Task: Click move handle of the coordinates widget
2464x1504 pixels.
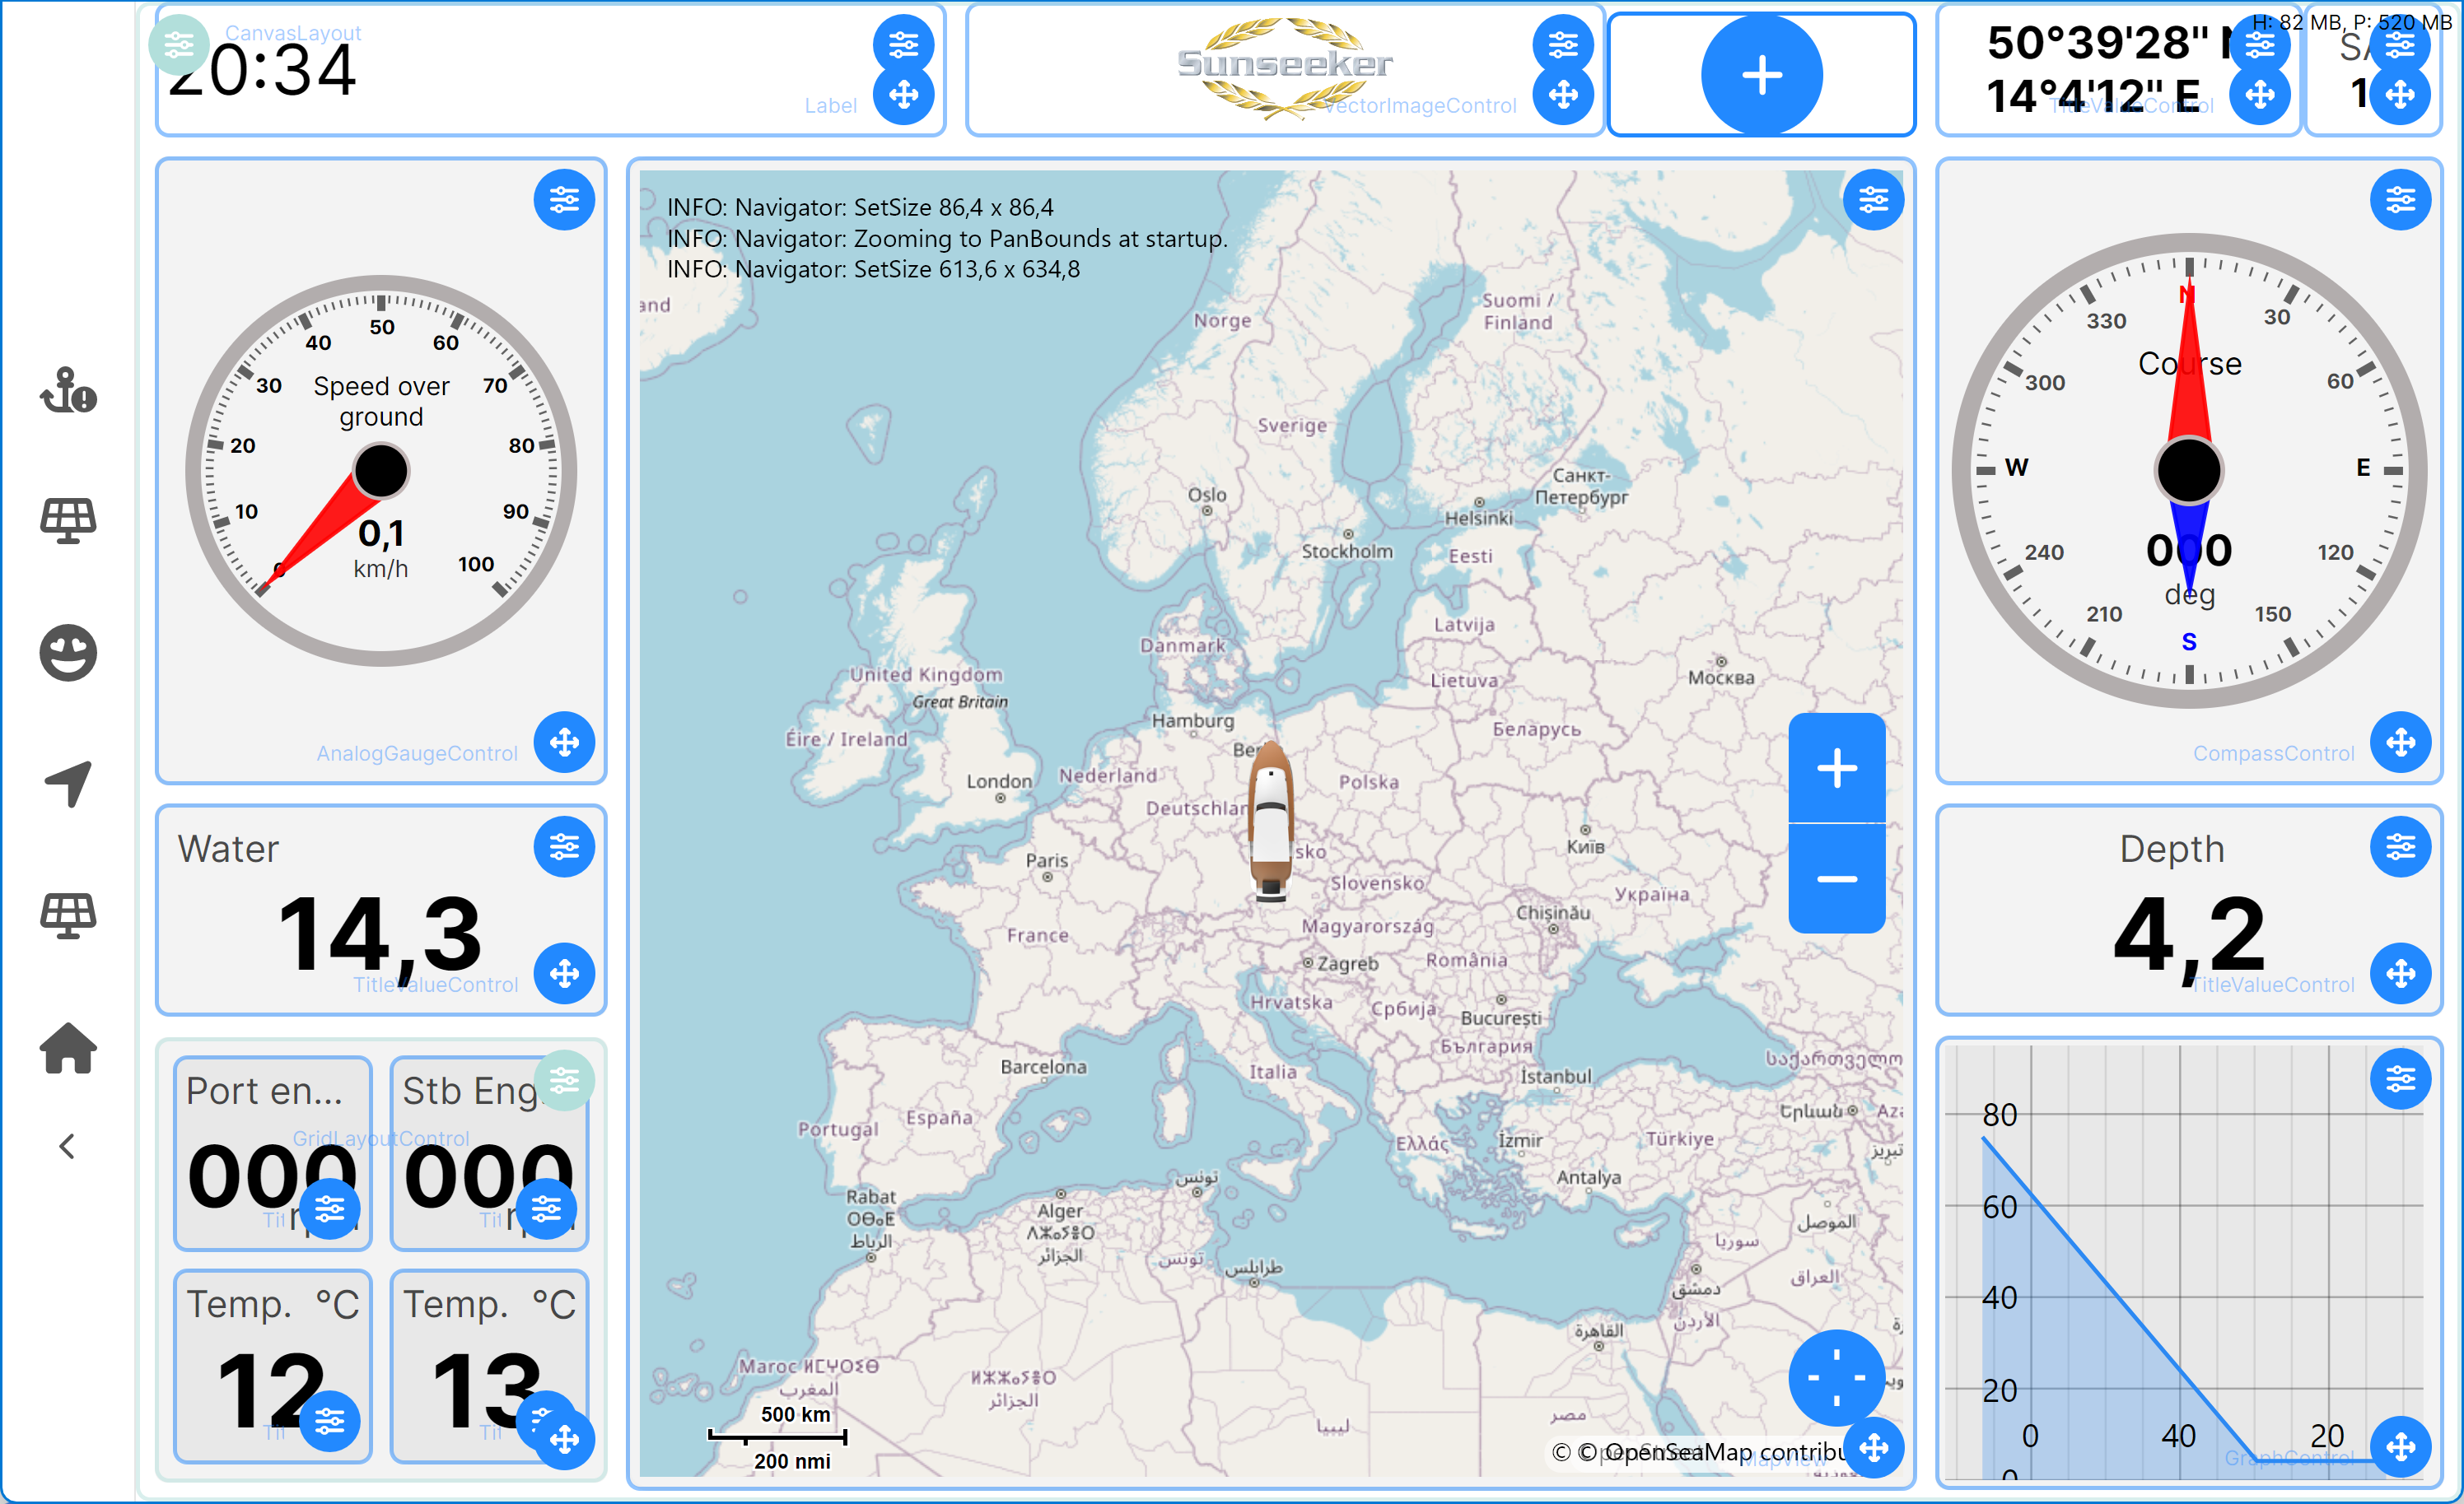Action: 2259,95
